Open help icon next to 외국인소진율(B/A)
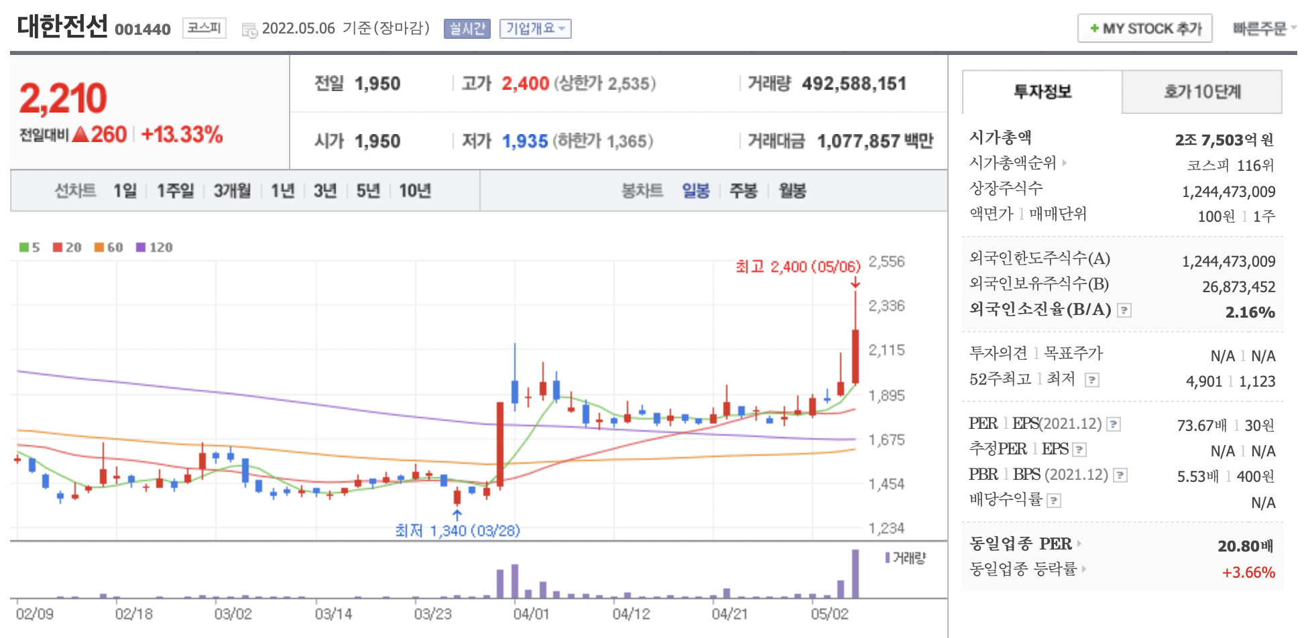 pos(1124,310)
